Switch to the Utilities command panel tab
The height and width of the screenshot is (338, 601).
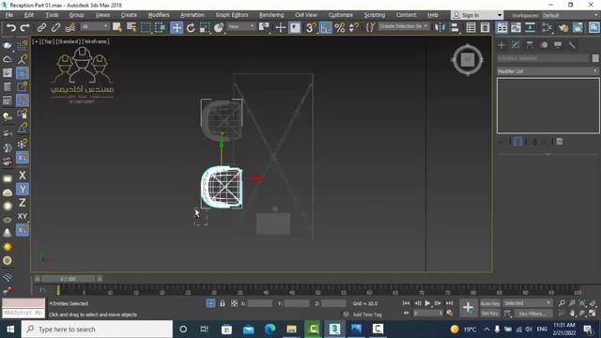(x=572, y=45)
